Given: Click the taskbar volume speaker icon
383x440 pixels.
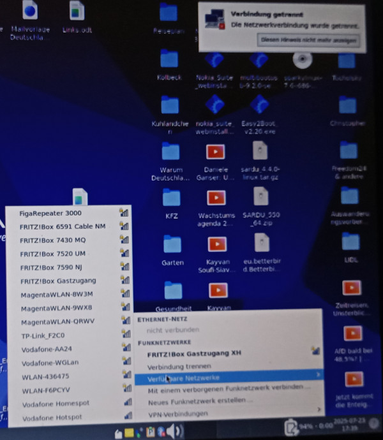Looking at the screenshot, I should pyautogui.click(x=174, y=431).
